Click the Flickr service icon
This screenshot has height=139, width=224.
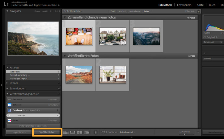tap(10, 121)
